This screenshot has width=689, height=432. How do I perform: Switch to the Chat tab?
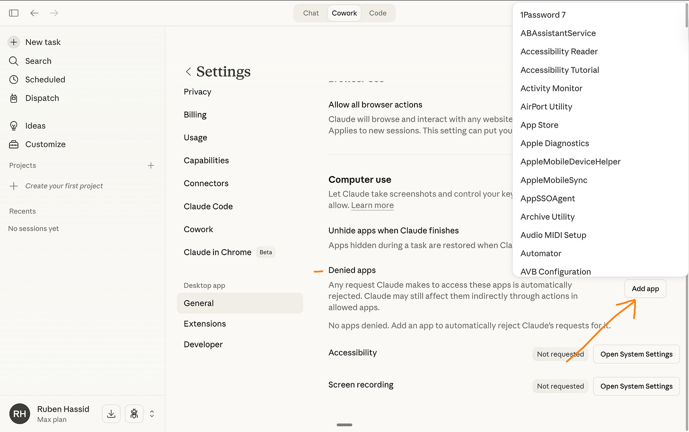pos(311,13)
